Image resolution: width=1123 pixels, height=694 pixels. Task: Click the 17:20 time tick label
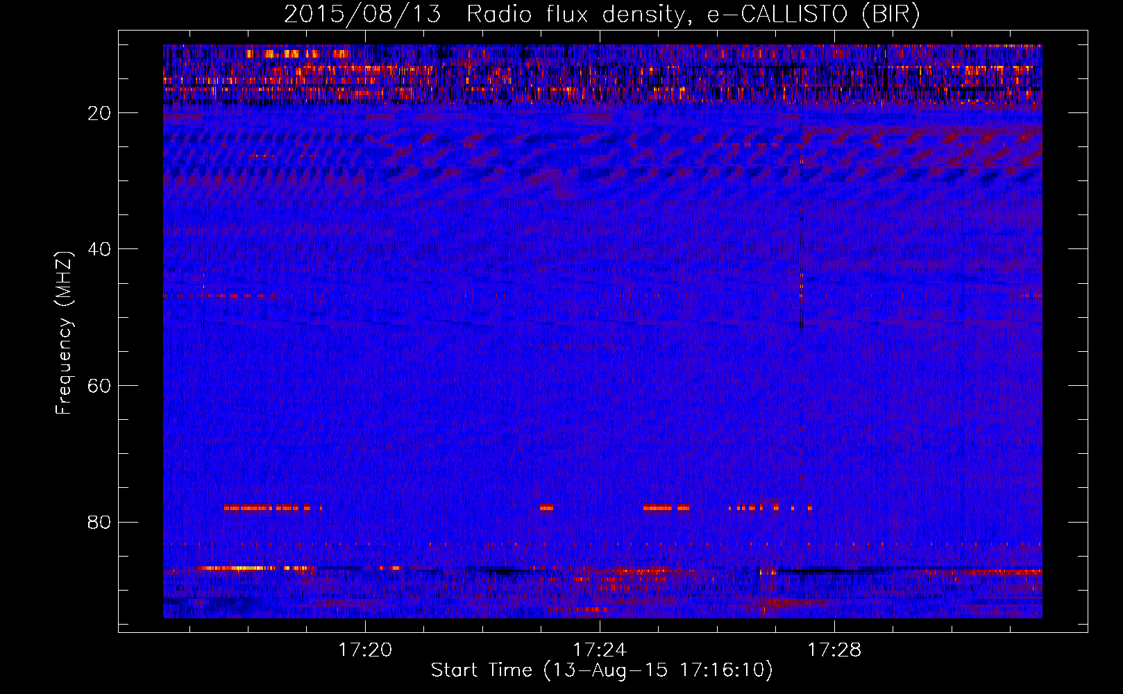click(365, 650)
